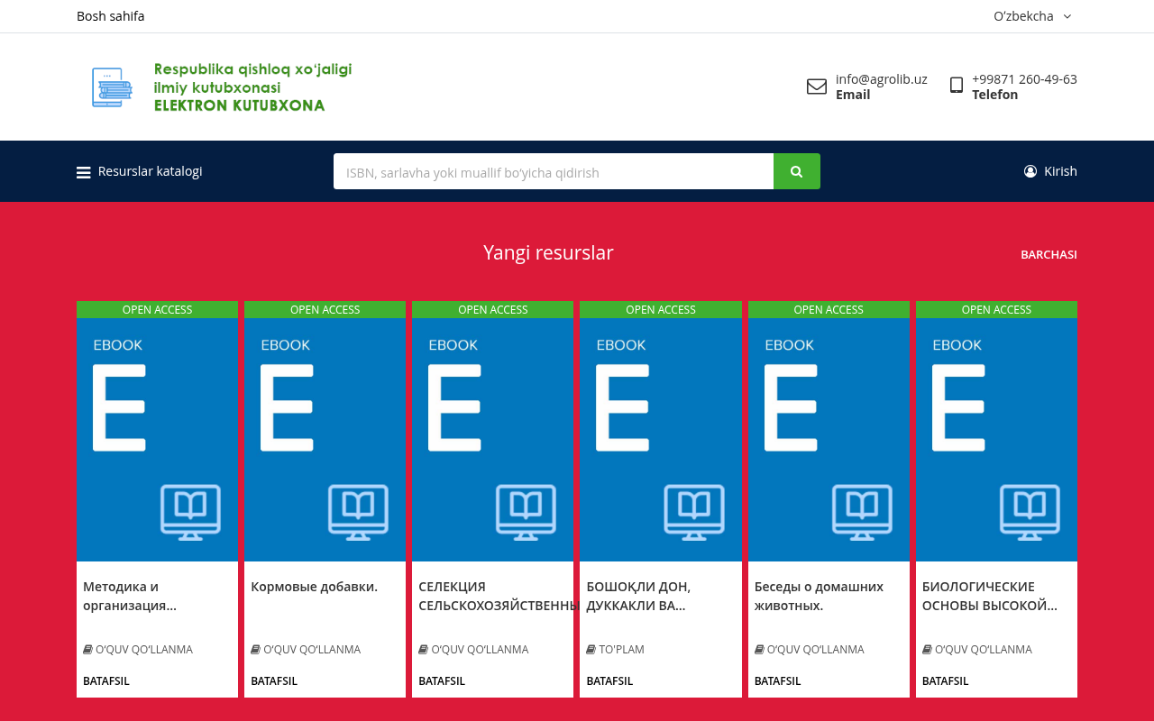Click BATAFSIL under СЕЛЕКЦИЯ card
1154x721 pixels.
tap(442, 681)
